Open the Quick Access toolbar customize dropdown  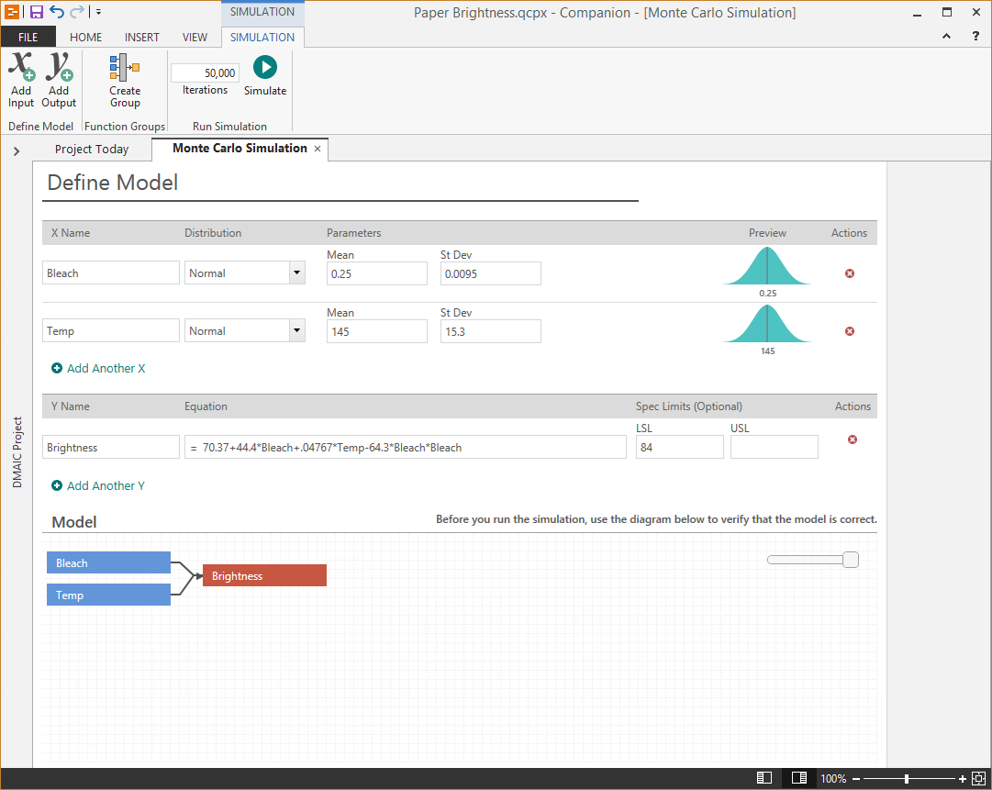[x=98, y=12]
